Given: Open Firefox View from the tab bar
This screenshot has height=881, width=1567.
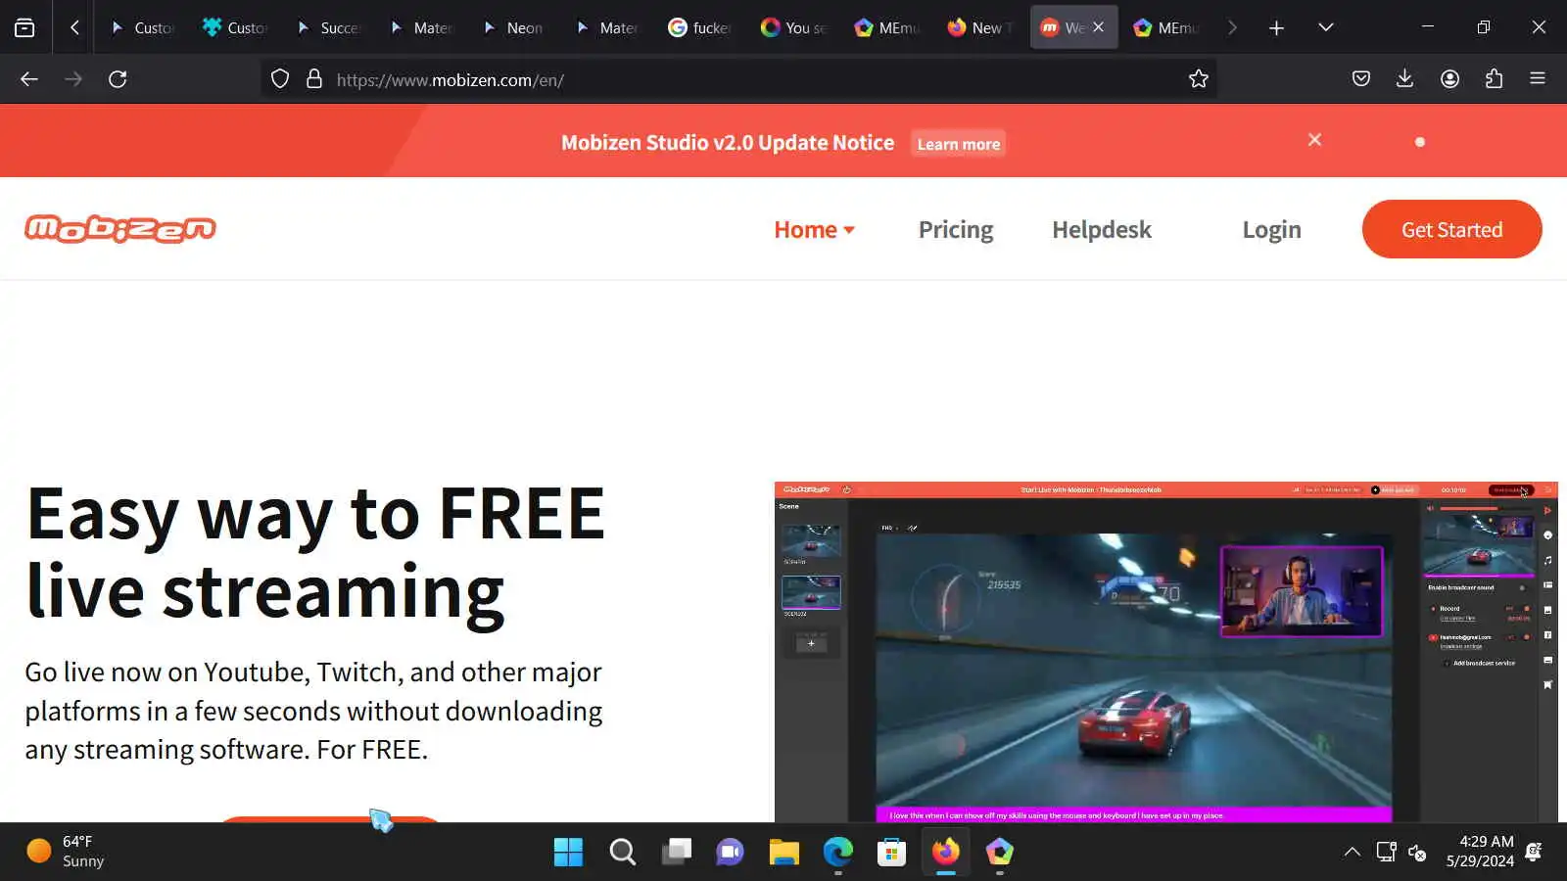Looking at the screenshot, I should 24,27.
